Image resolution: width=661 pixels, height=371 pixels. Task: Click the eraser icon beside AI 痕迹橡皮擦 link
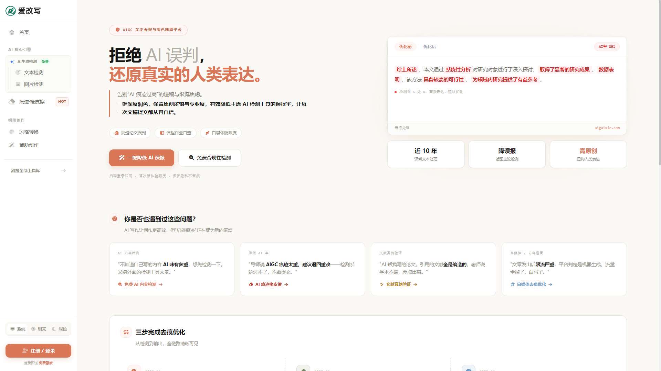[251, 284]
